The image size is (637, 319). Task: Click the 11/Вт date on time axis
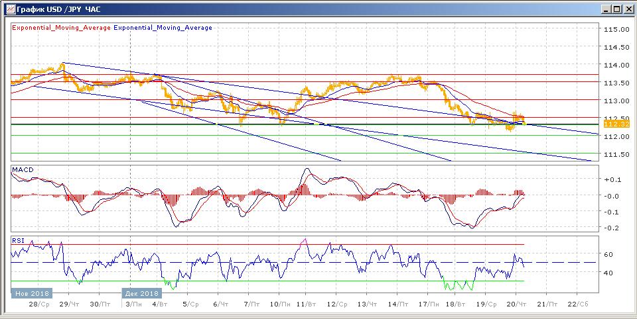[x=307, y=304]
